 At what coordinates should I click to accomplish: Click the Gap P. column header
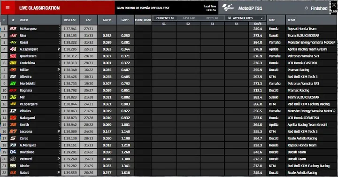(x=107, y=20)
